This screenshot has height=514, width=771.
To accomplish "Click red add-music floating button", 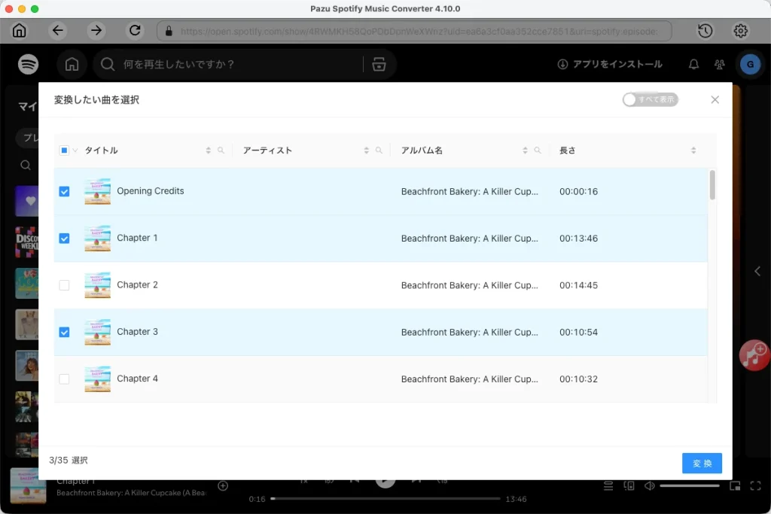I will point(754,354).
